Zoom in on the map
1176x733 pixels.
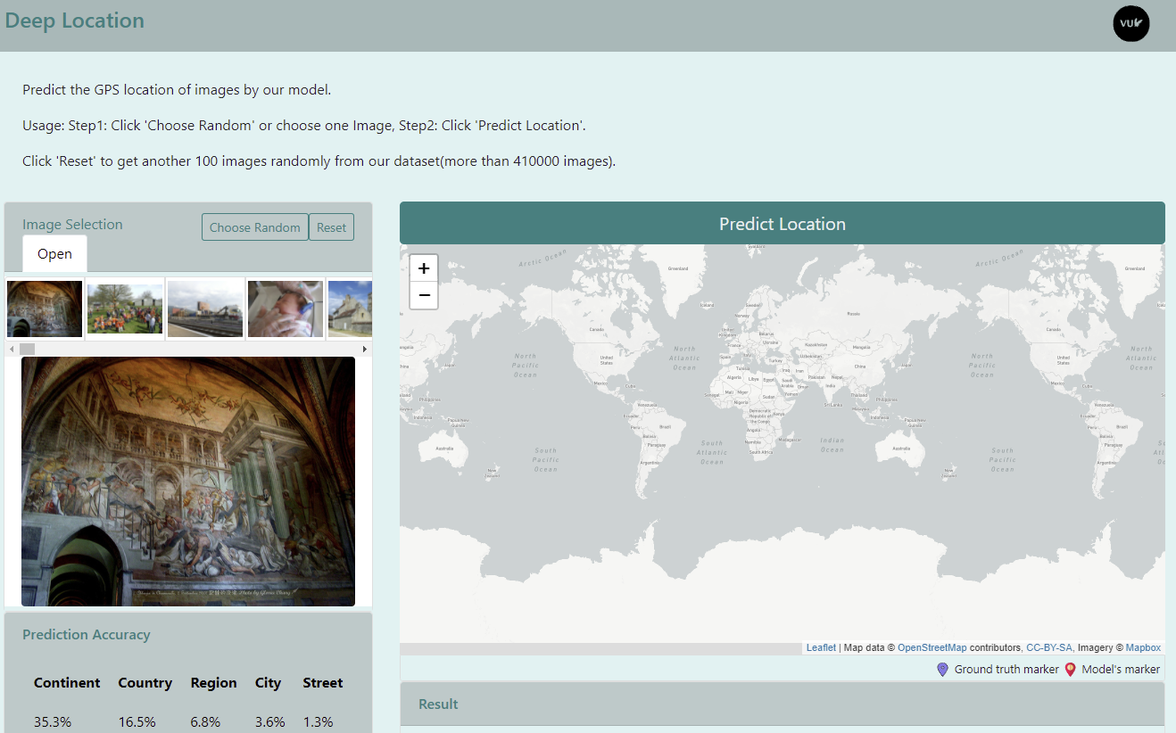[x=424, y=268]
